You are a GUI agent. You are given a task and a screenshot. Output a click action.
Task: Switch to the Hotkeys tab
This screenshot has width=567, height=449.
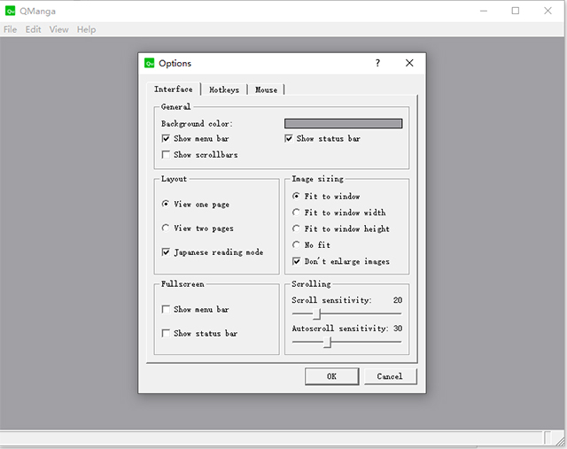coord(224,89)
